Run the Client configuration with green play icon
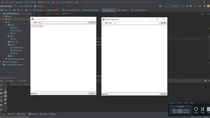Screen dimensions: 210x118 [184, 6]
